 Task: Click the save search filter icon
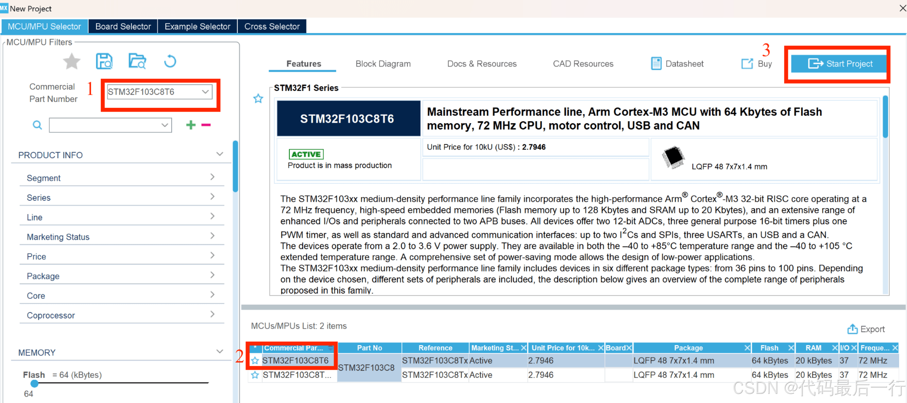(104, 61)
